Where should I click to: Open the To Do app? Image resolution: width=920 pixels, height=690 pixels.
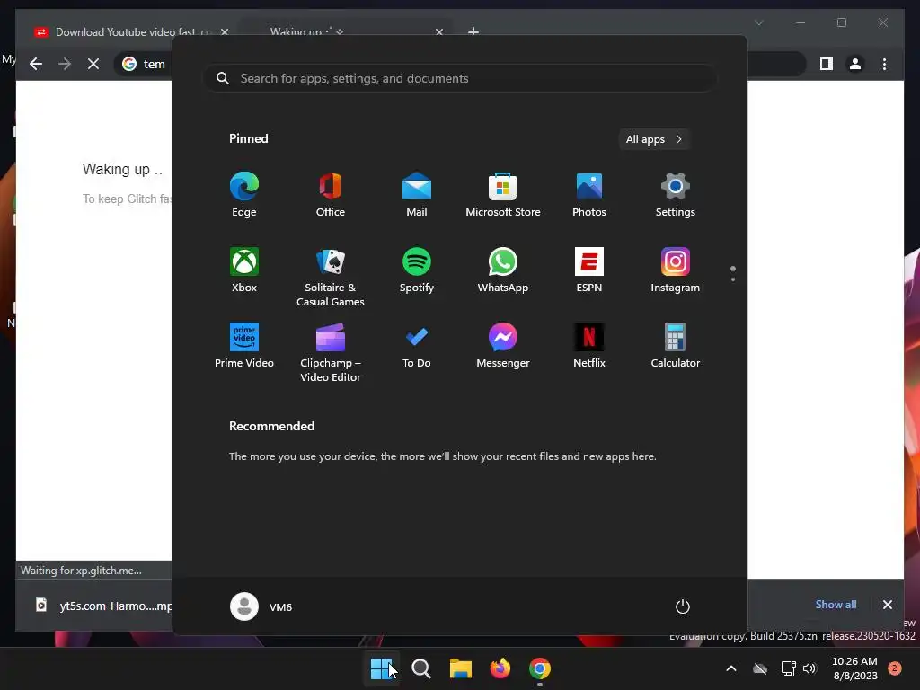pos(417,346)
